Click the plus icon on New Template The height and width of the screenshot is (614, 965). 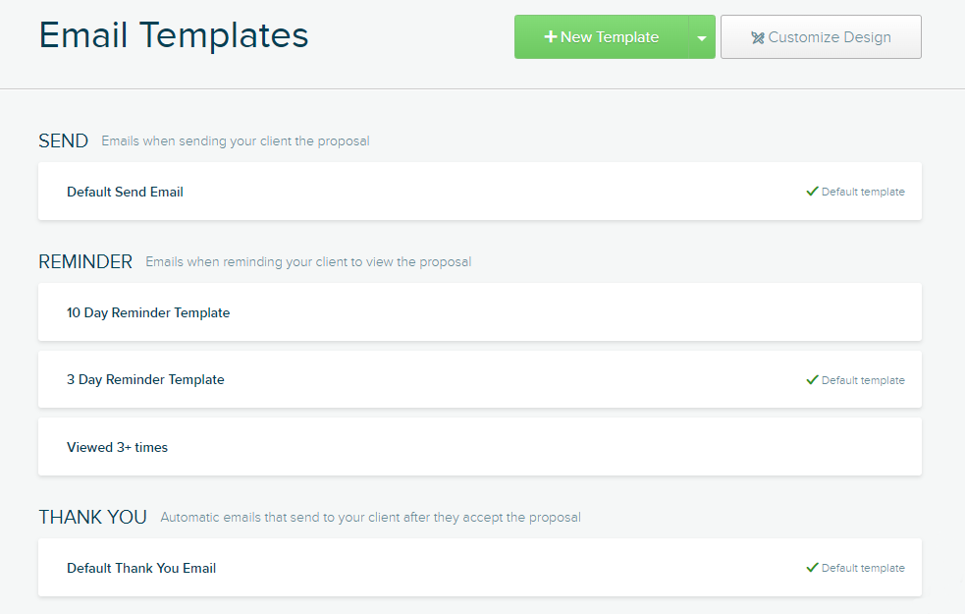pyautogui.click(x=550, y=37)
